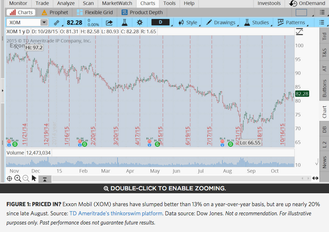The height and width of the screenshot is (232, 329).
Task: Click the green dividend icon near Aug
Action: [230, 144]
